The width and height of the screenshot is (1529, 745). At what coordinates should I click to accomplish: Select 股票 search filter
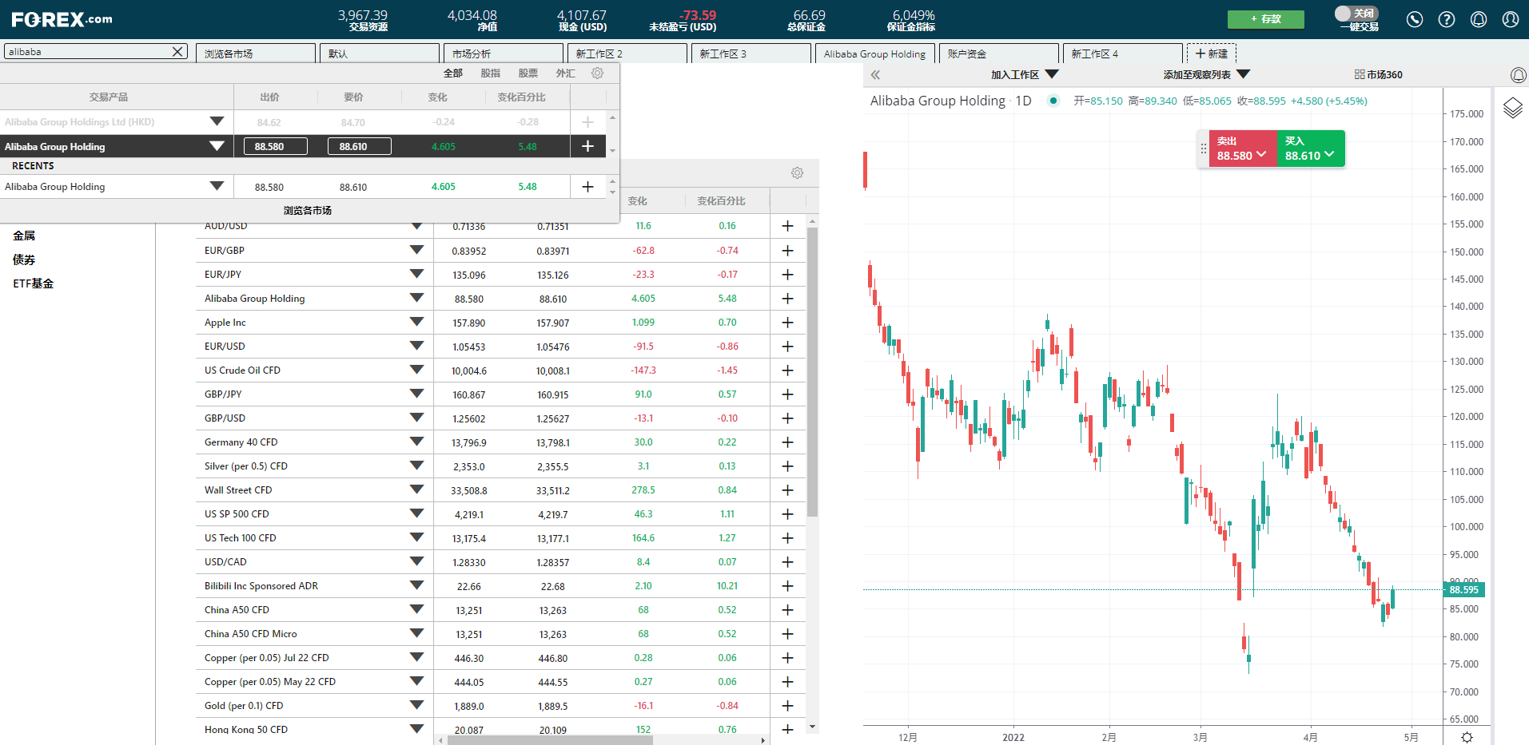[528, 73]
